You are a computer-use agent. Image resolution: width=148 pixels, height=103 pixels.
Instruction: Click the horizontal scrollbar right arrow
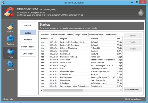pos(121,90)
